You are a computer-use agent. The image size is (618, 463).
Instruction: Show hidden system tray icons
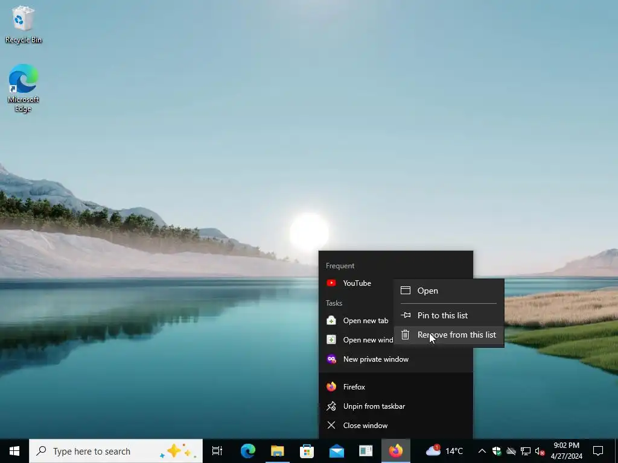click(x=482, y=451)
